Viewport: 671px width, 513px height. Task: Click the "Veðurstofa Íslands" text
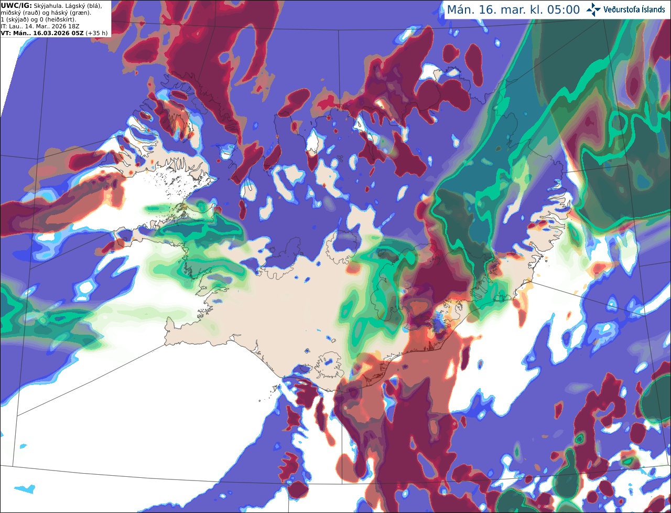(x=634, y=9)
